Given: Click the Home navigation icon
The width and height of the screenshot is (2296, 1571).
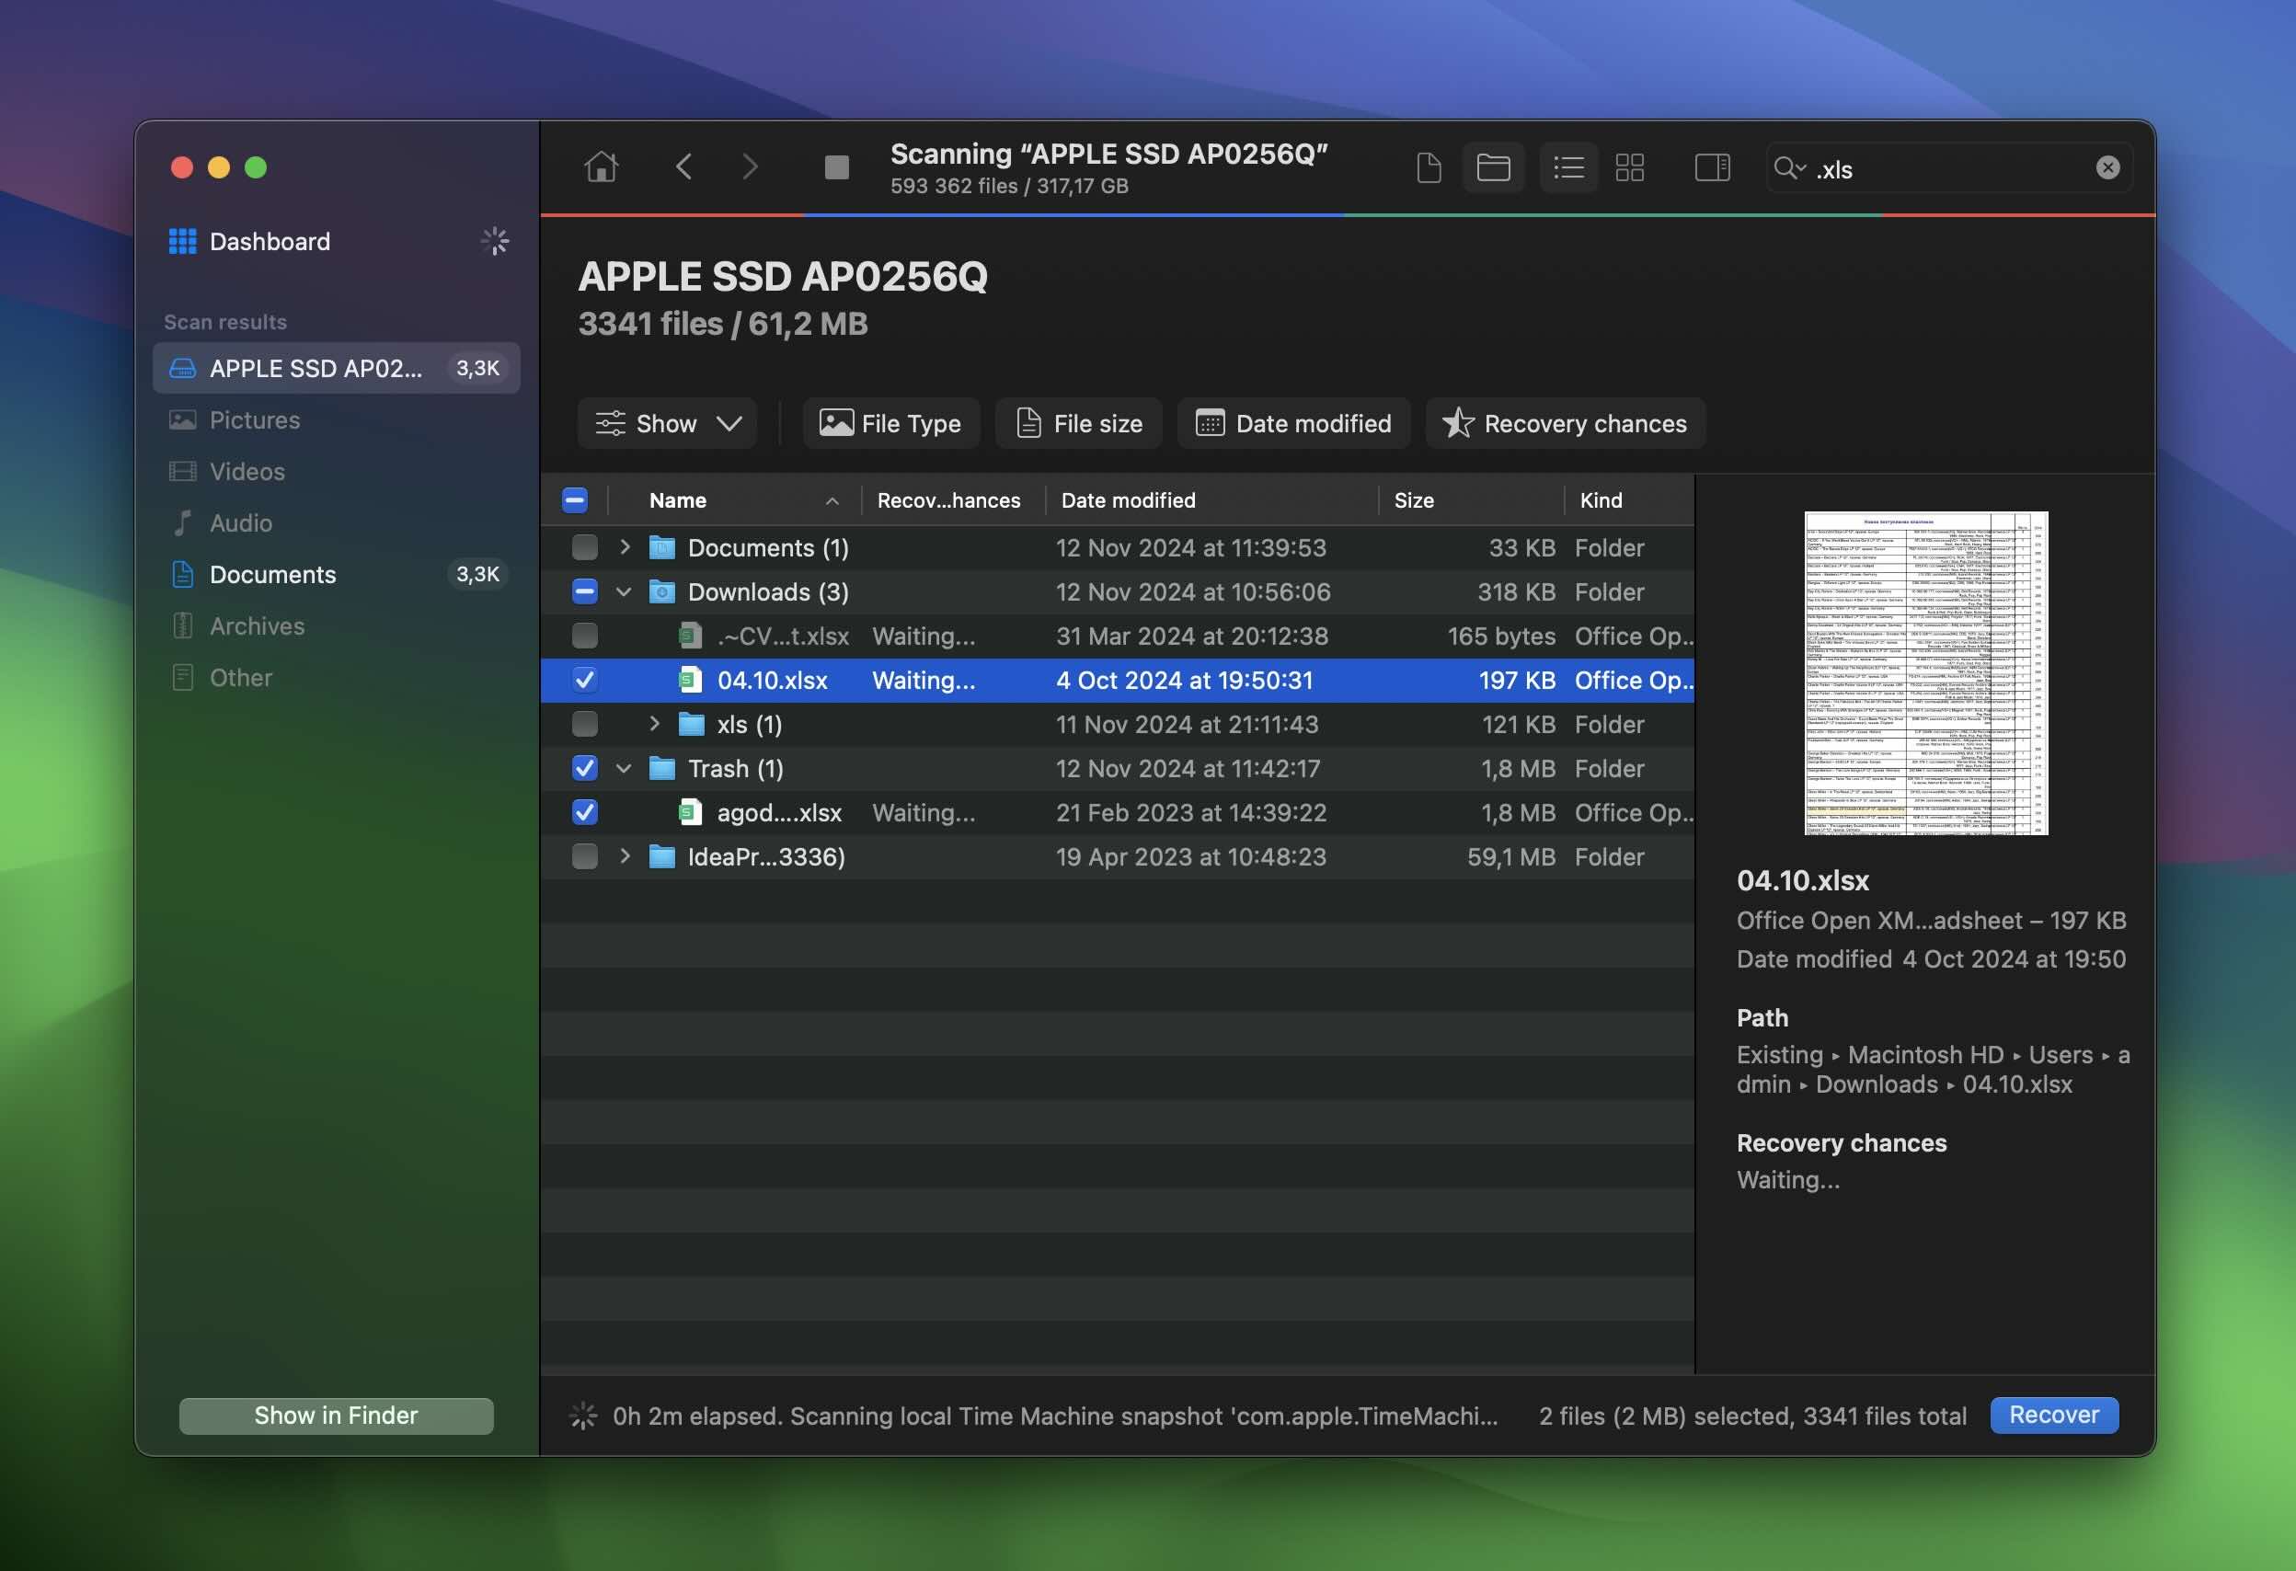Looking at the screenshot, I should click(x=600, y=166).
